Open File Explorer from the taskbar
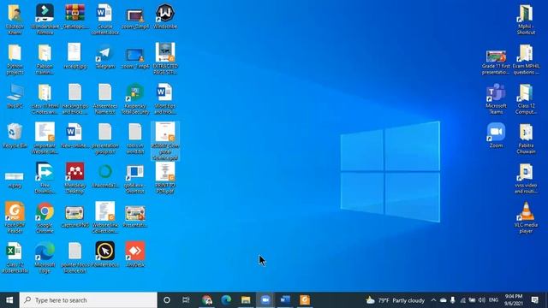The image size is (548, 308). [246, 300]
